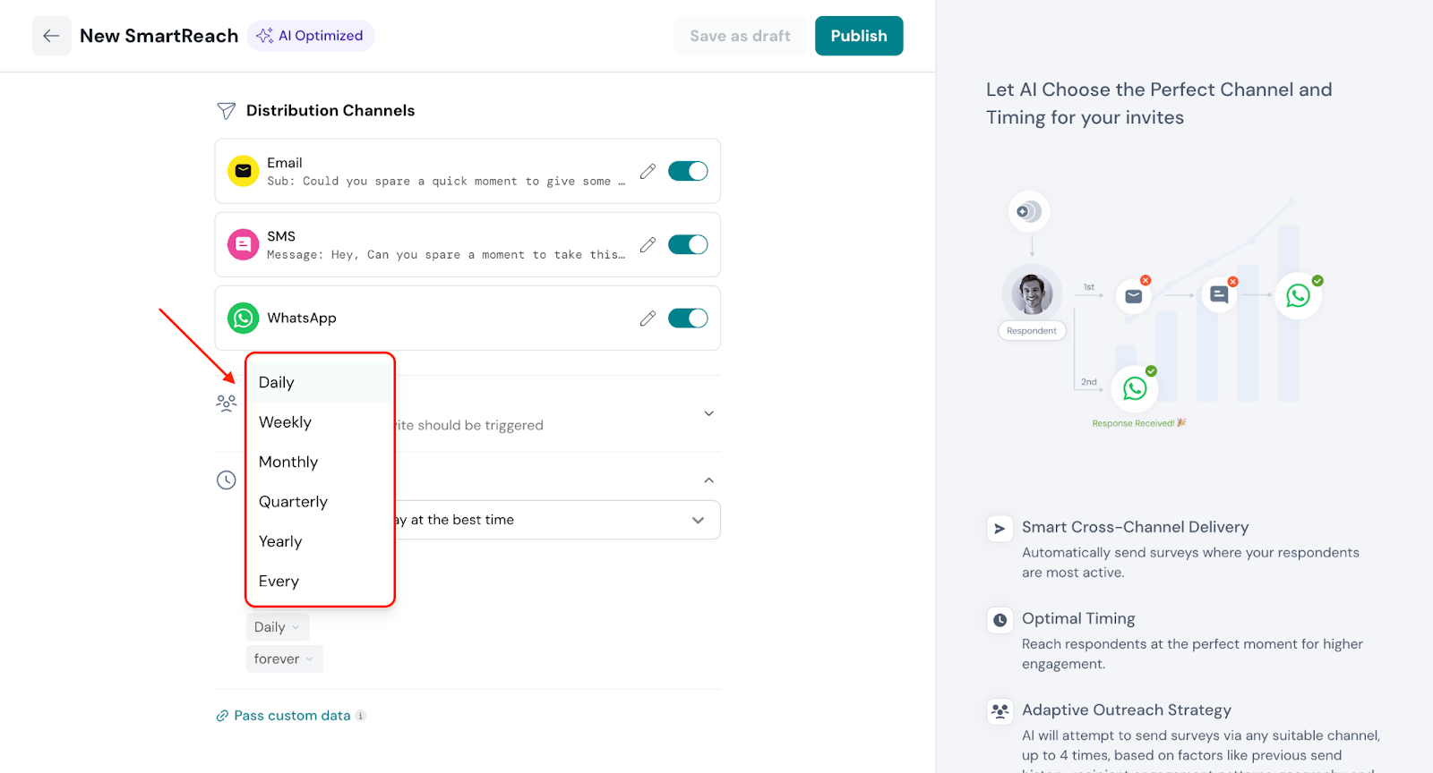The width and height of the screenshot is (1433, 773).
Task: Expand the audience trigger section chevron
Action: coord(708,413)
